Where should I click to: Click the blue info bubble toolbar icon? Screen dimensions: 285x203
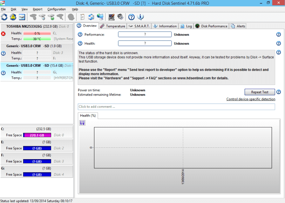point(140,17)
